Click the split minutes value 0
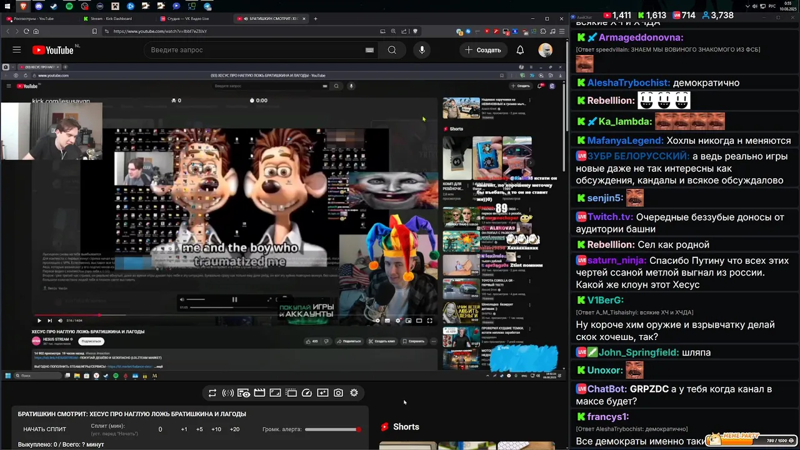 tap(160, 429)
